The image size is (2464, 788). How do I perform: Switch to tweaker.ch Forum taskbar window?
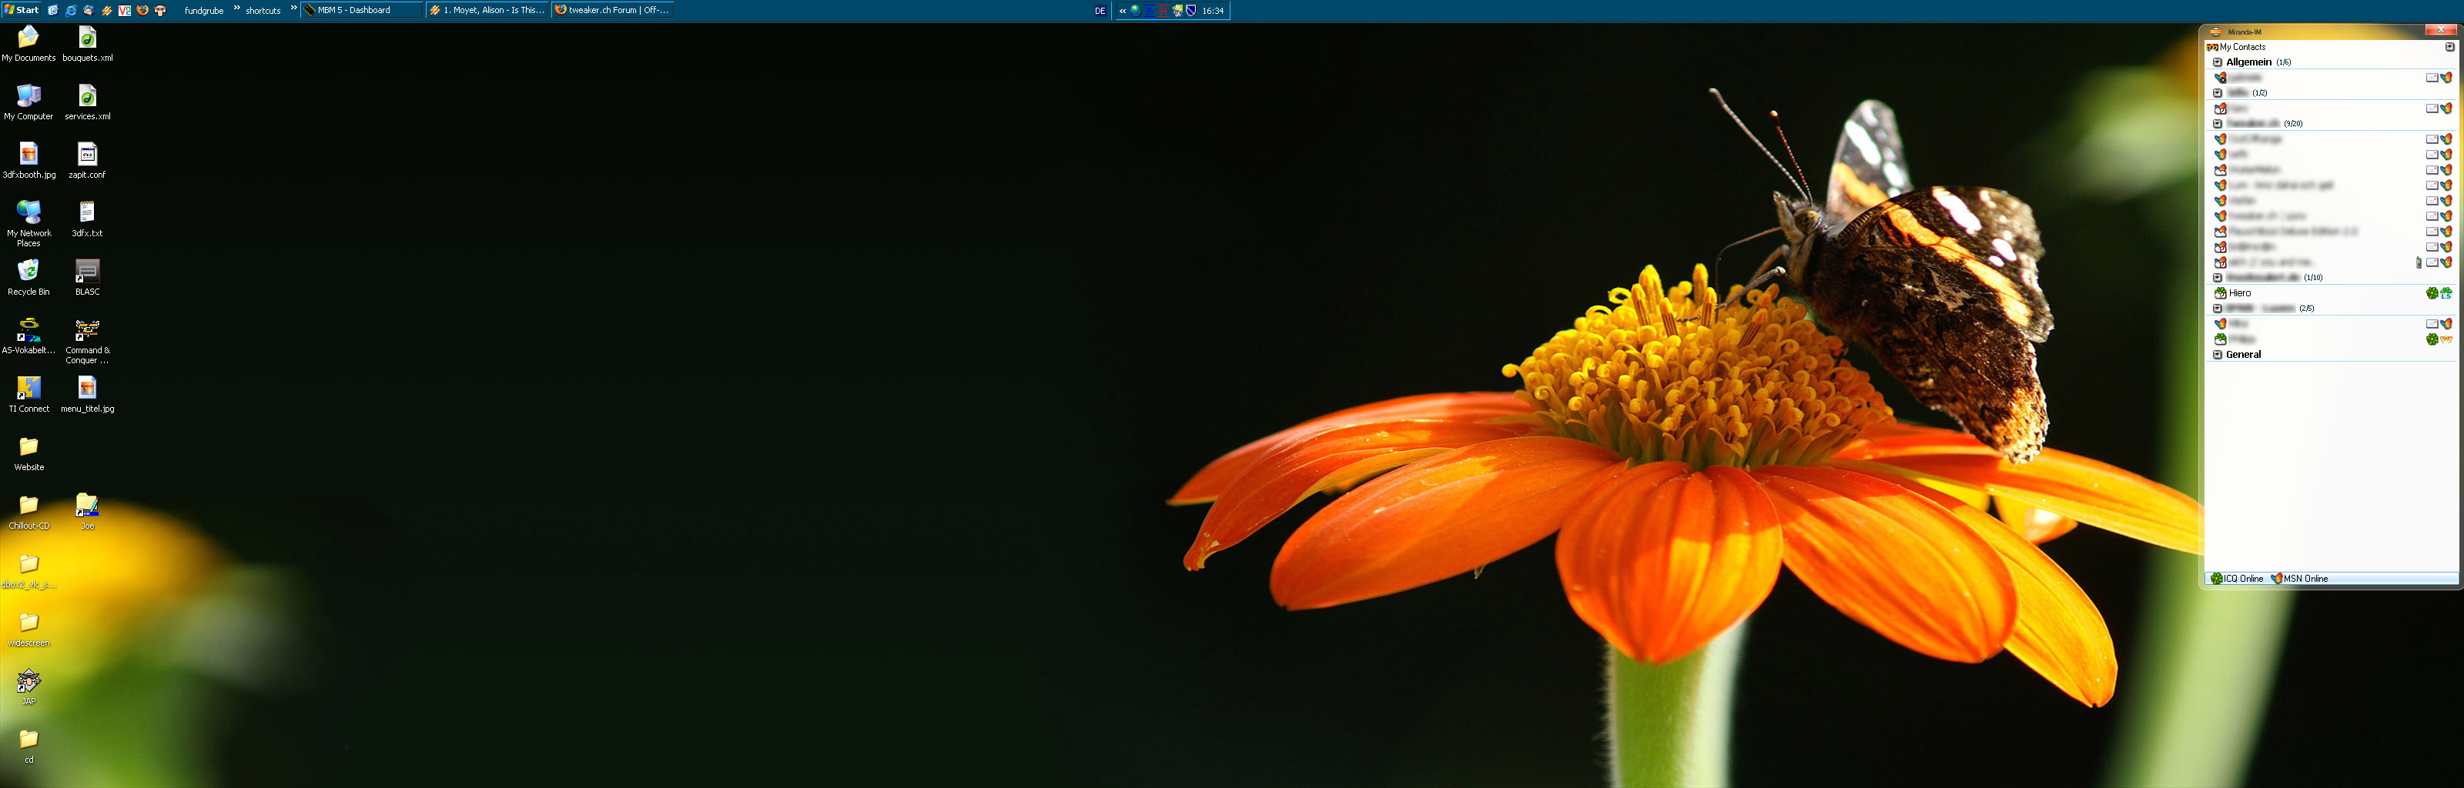(612, 11)
